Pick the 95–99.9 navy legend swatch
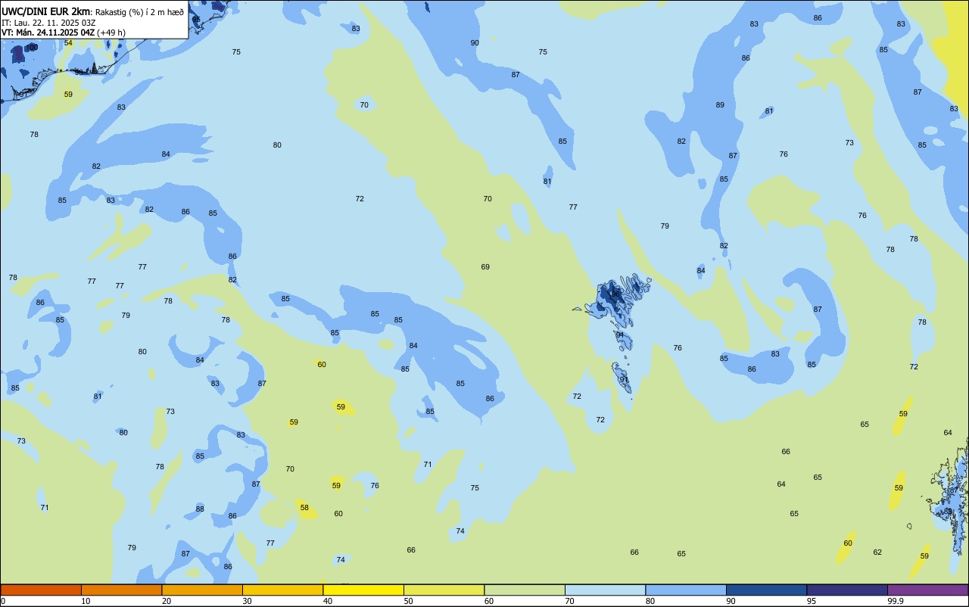Image resolution: width=969 pixels, height=607 pixels. pos(847,590)
